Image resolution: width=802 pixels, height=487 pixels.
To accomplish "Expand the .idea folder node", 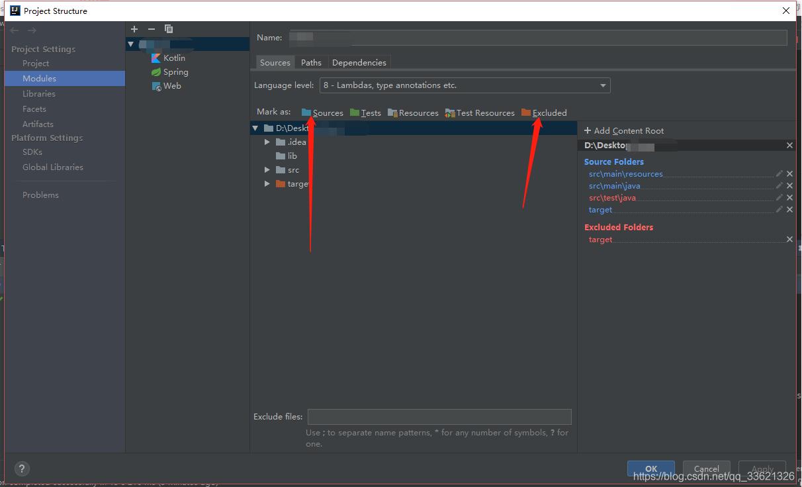I will 267,142.
